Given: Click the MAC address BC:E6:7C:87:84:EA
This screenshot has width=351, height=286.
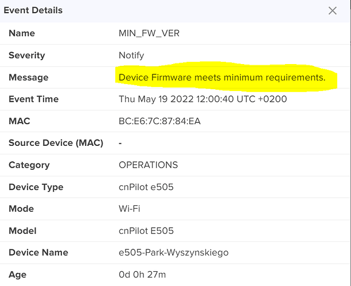Looking at the screenshot, I should (159, 121).
